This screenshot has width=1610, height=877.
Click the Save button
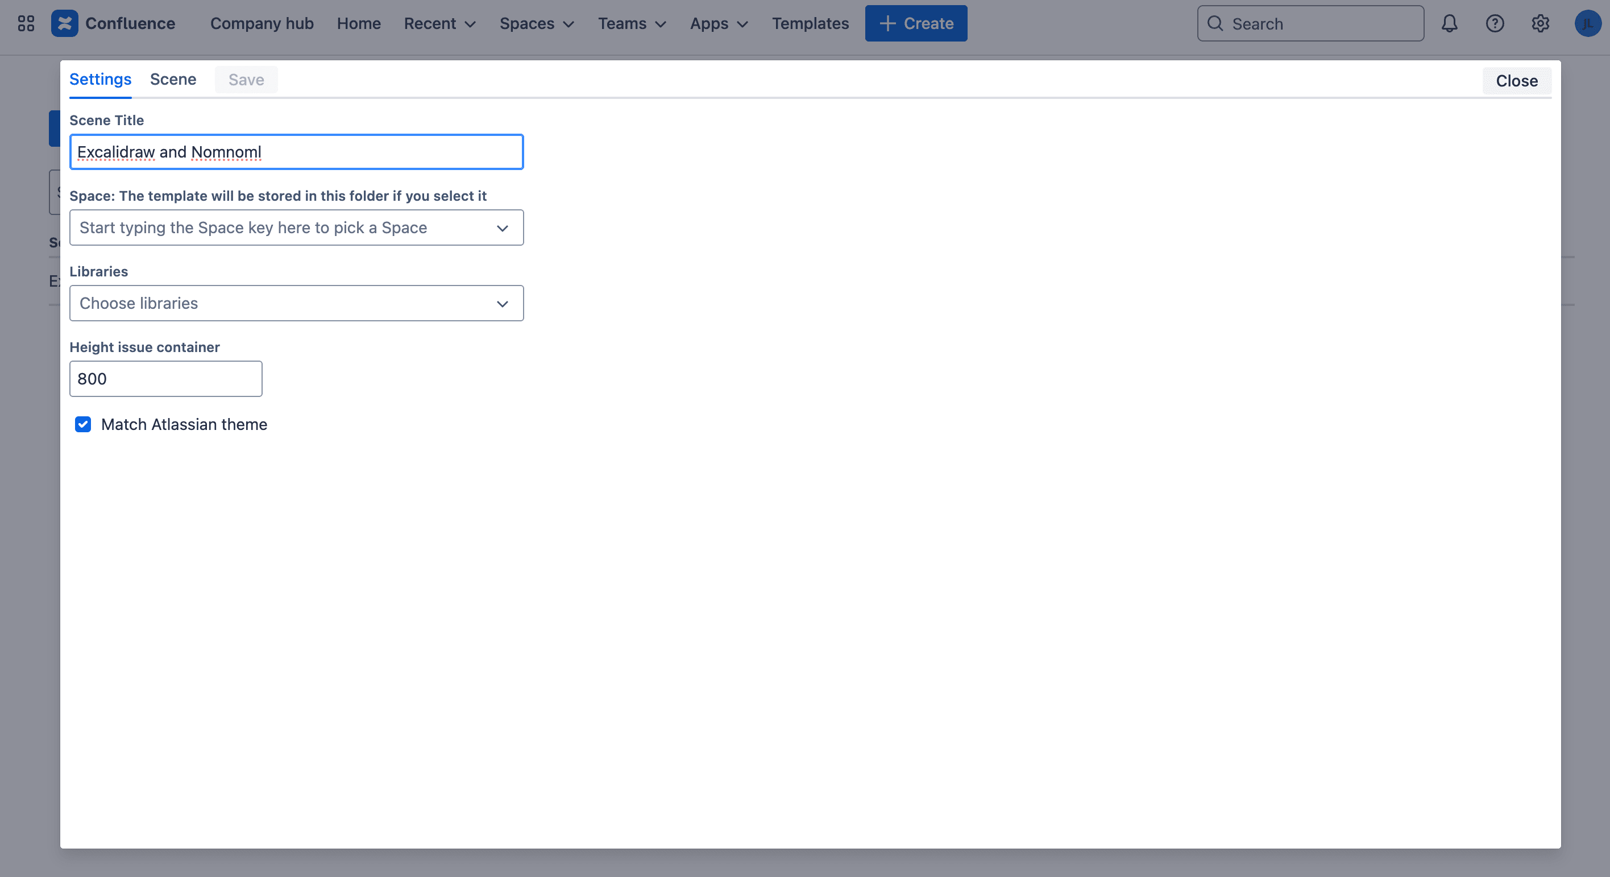coord(246,80)
